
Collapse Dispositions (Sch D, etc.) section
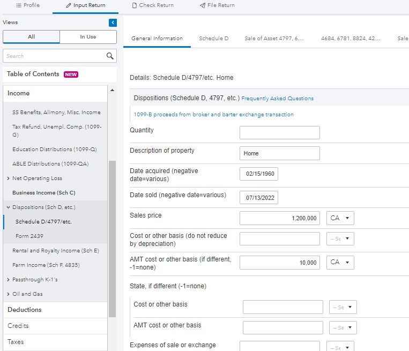point(8,207)
